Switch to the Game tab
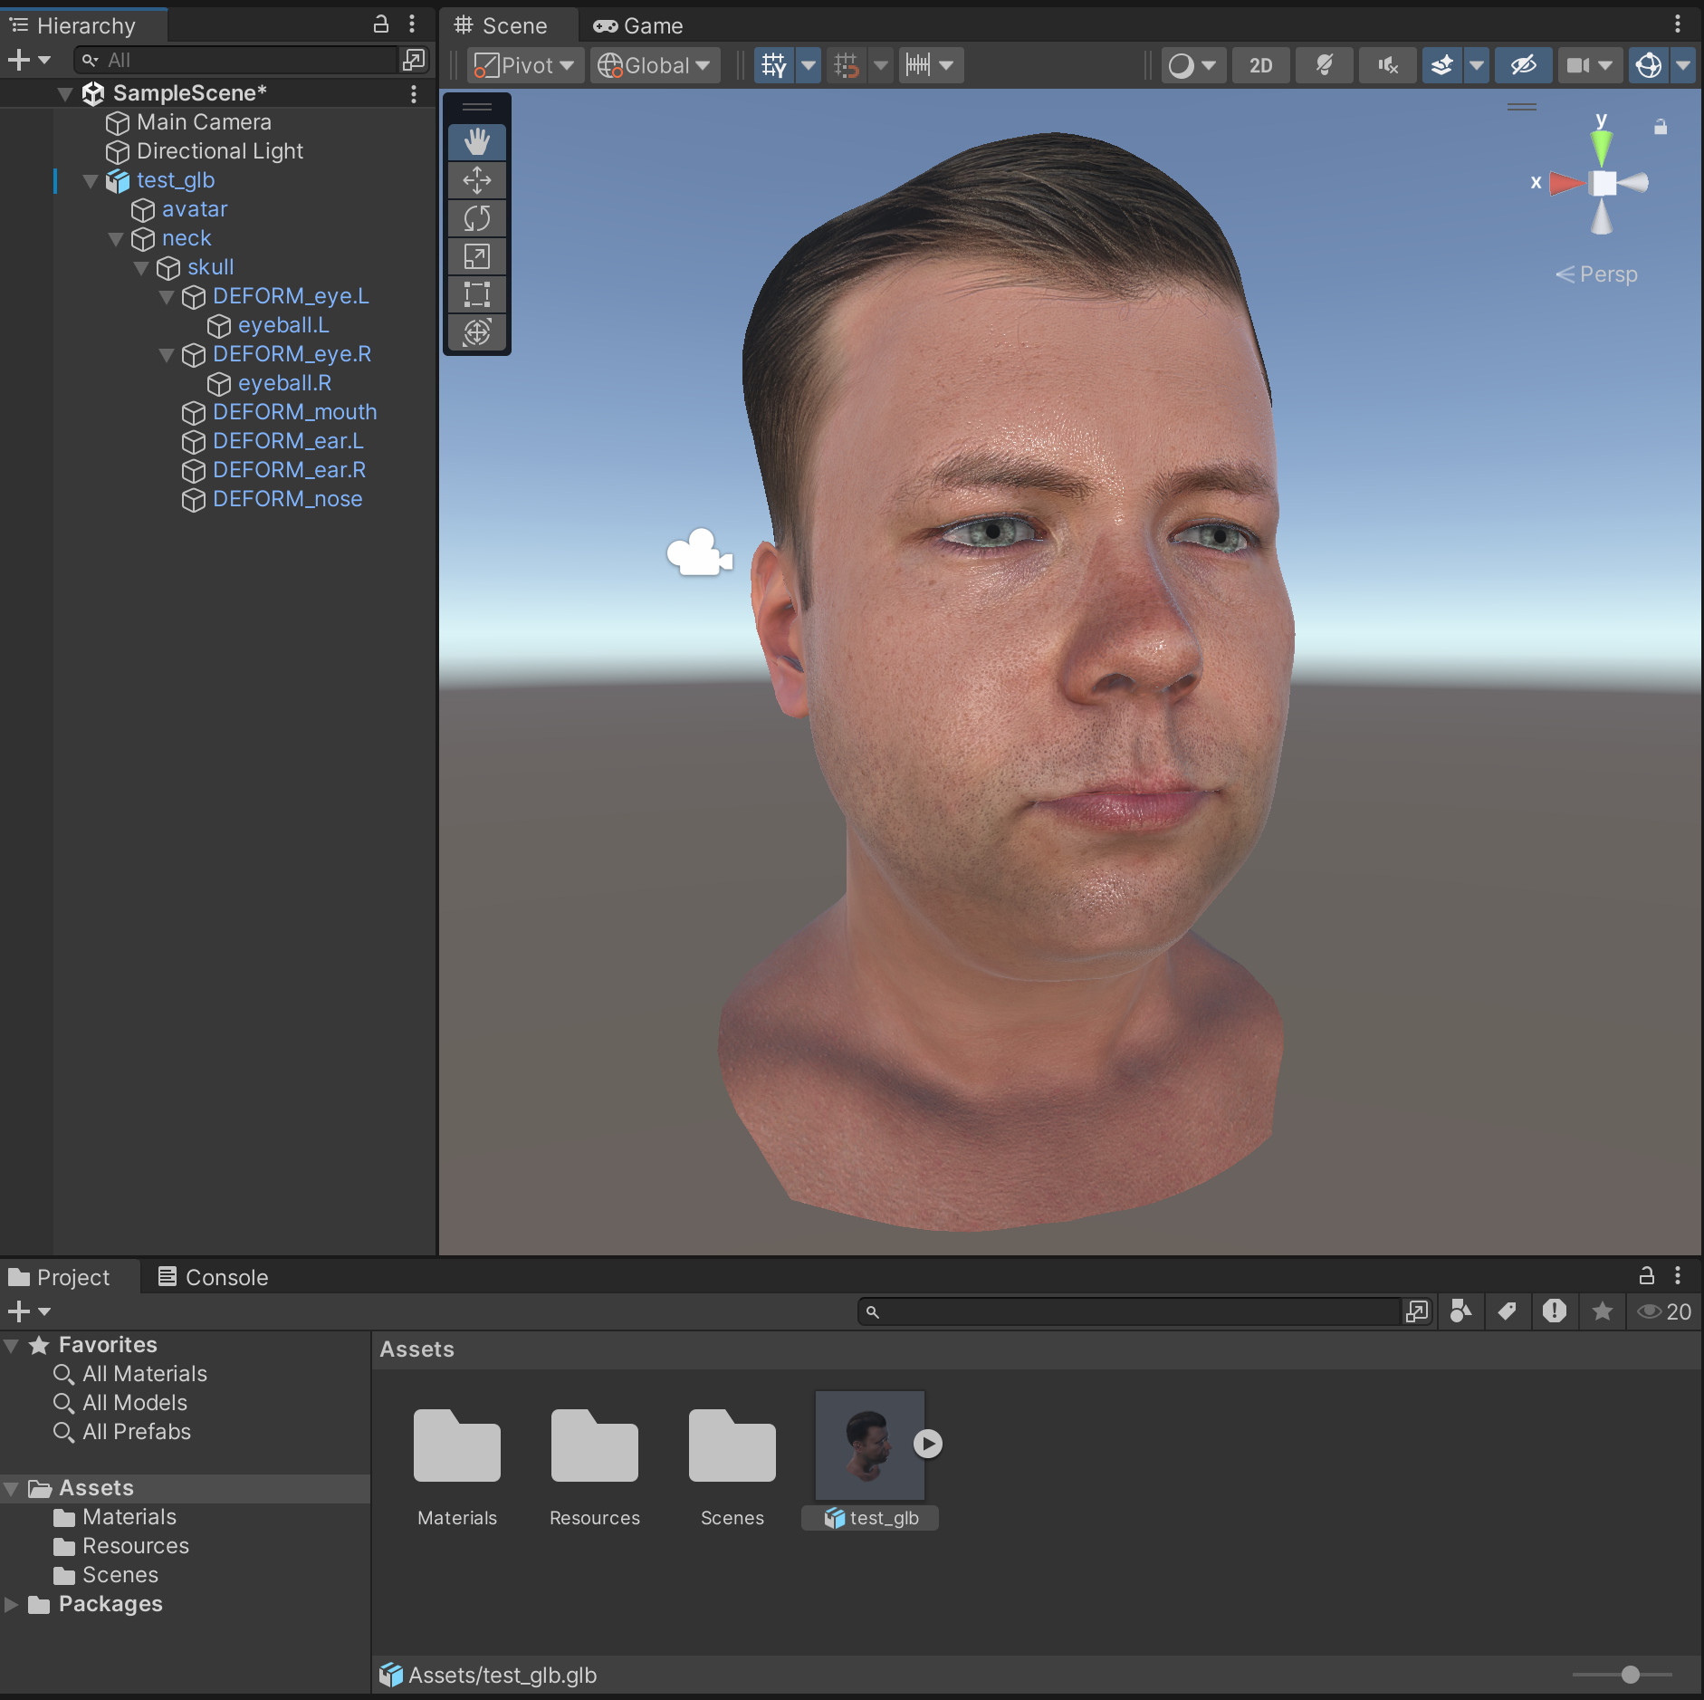This screenshot has height=1700, width=1704. click(x=638, y=25)
